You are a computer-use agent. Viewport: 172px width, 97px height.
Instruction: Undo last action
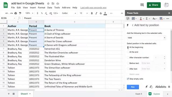pyautogui.click(x=7, y=13)
